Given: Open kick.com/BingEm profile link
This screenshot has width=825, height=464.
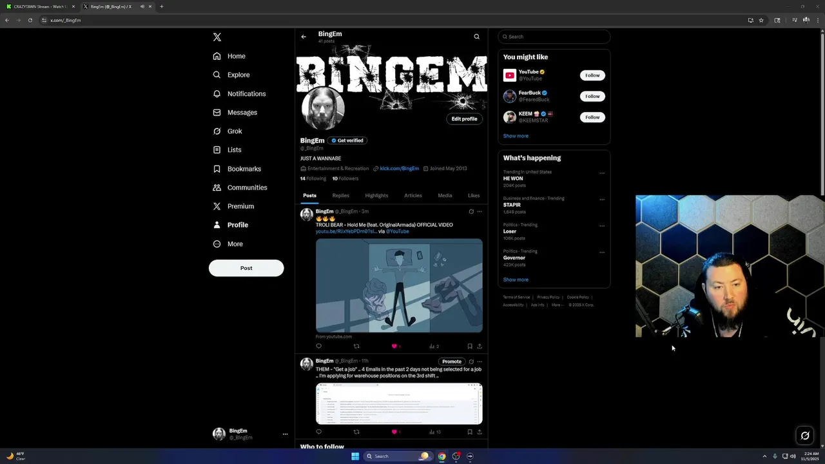Looking at the screenshot, I should 399,168.
